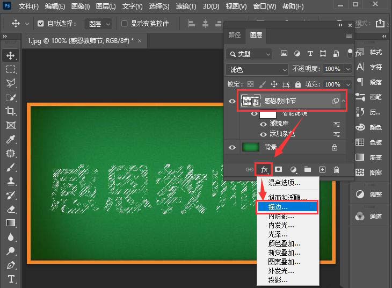
Task: Select the Type tool
Action: (x=11, y=279)
